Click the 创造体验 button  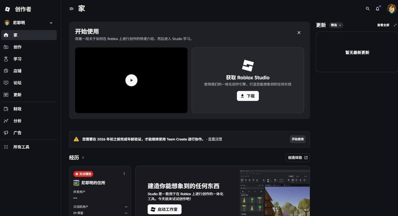click(298, 158)
